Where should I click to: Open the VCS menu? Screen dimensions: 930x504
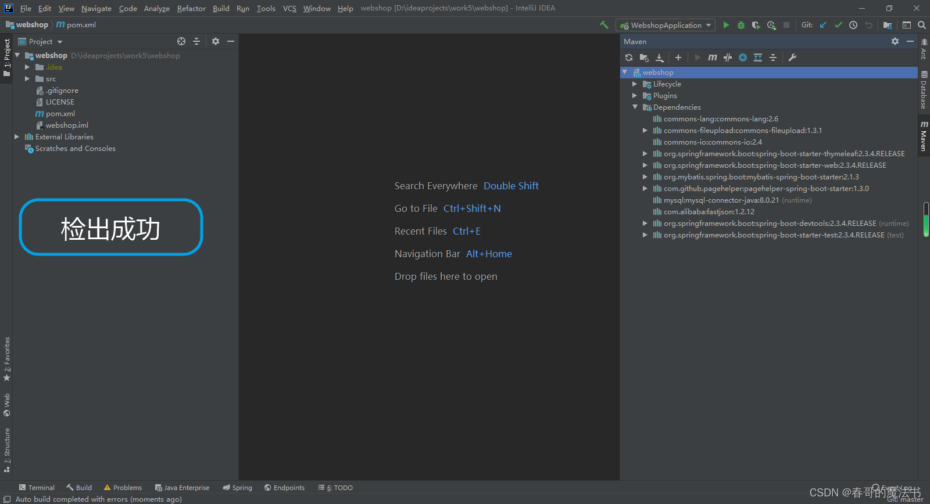point(289,8)
